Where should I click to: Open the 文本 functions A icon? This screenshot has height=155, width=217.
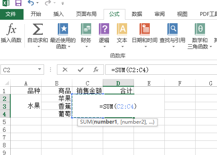[x=122, y=29]
